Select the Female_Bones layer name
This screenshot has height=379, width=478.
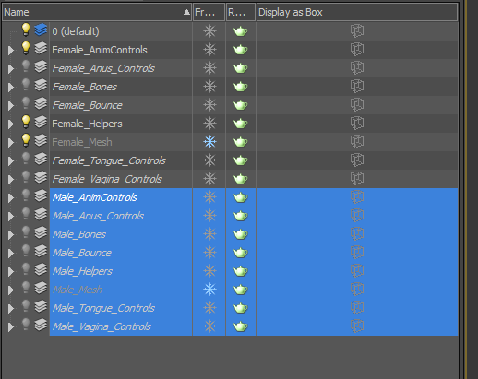coord(84,87)
